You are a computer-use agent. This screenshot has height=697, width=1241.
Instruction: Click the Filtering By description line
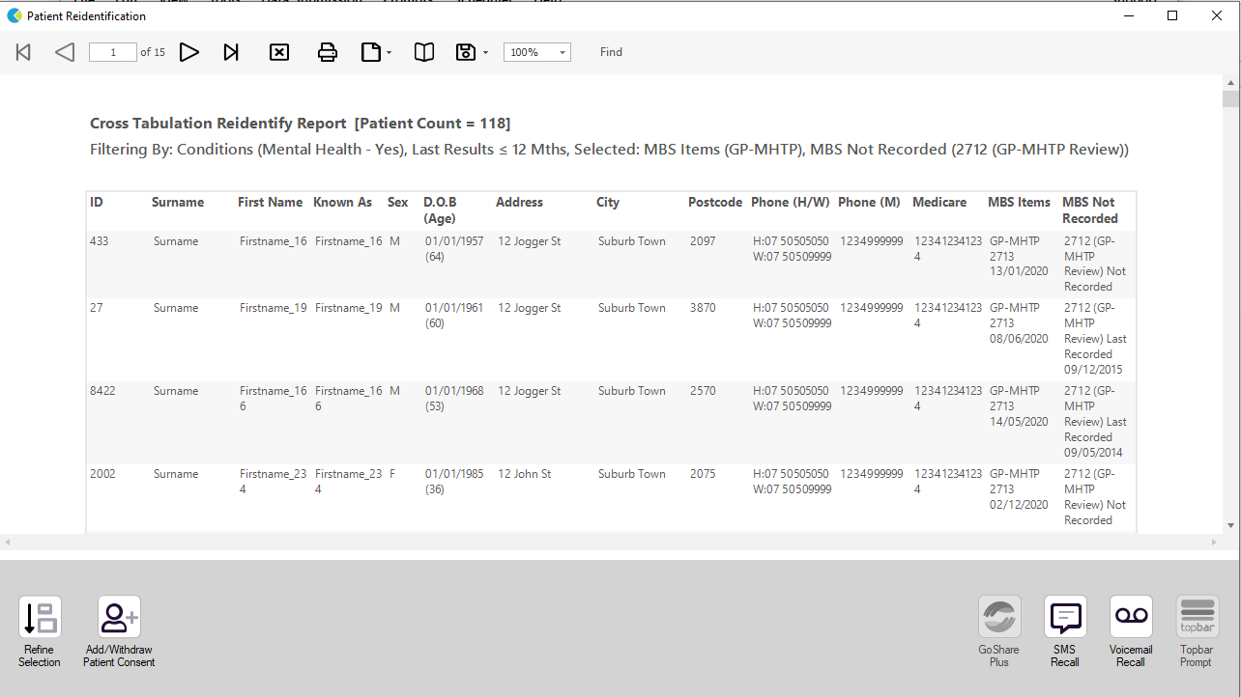pyautogui.click(x=609, y=150)
